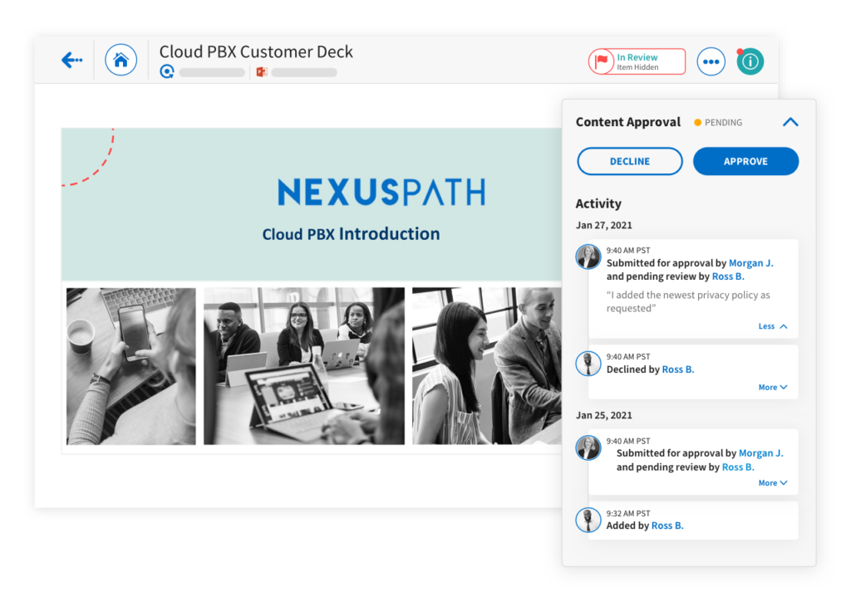Viewport: 851px width, 606px height.
Task: Click the In Review Item Hidden badge
Action: 637,61
